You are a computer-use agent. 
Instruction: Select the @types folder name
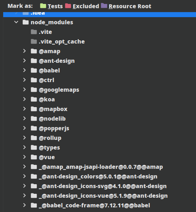pos(49,148)
